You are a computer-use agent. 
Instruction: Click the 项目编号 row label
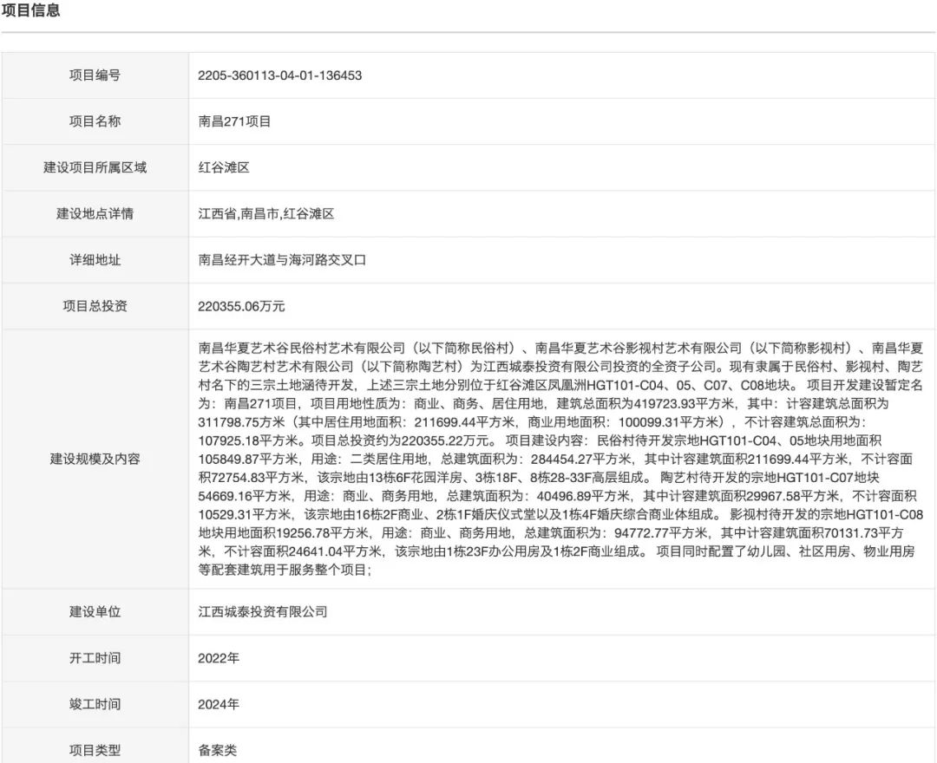94,75
